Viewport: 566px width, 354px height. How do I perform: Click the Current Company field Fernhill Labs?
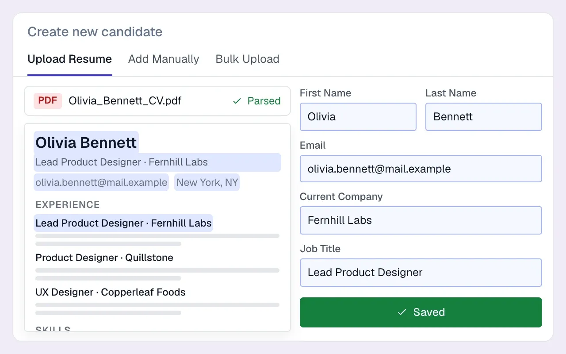tap(421, 220)
